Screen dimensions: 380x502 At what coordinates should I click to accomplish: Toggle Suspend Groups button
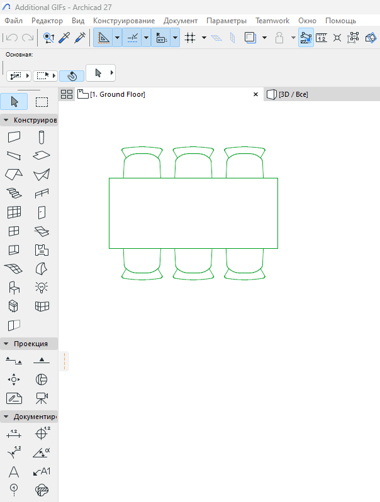pyautogui.click(x=353, y=38)
